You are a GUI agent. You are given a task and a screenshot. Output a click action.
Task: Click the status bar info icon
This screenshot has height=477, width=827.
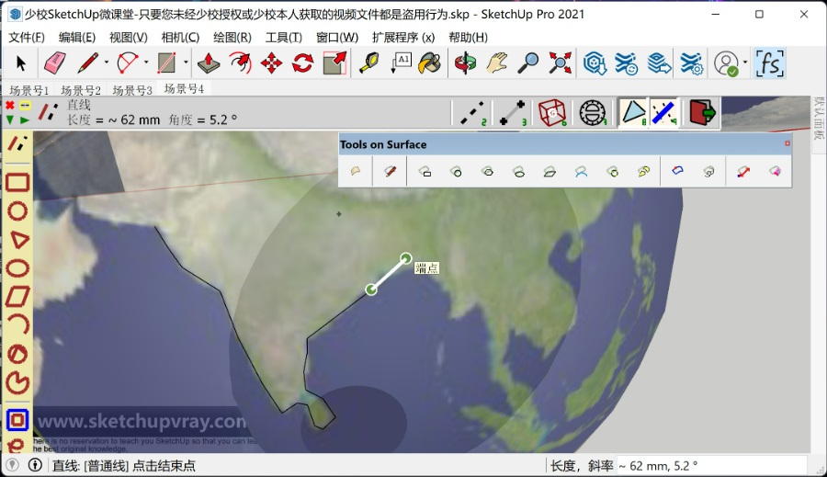[x=35, y=465]
